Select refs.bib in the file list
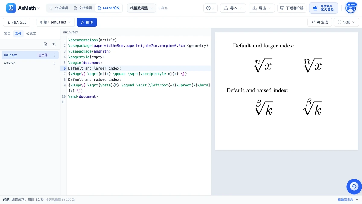The height and width of the screenshot is (204, 362). pyautogui.click(x=29, y=63)
